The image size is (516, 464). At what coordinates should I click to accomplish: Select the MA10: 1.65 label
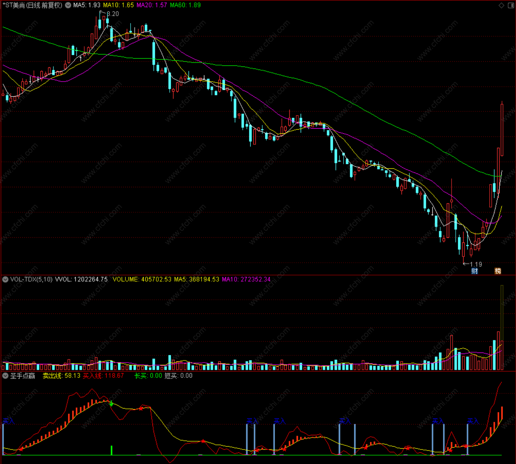click(x=118, y=5)
